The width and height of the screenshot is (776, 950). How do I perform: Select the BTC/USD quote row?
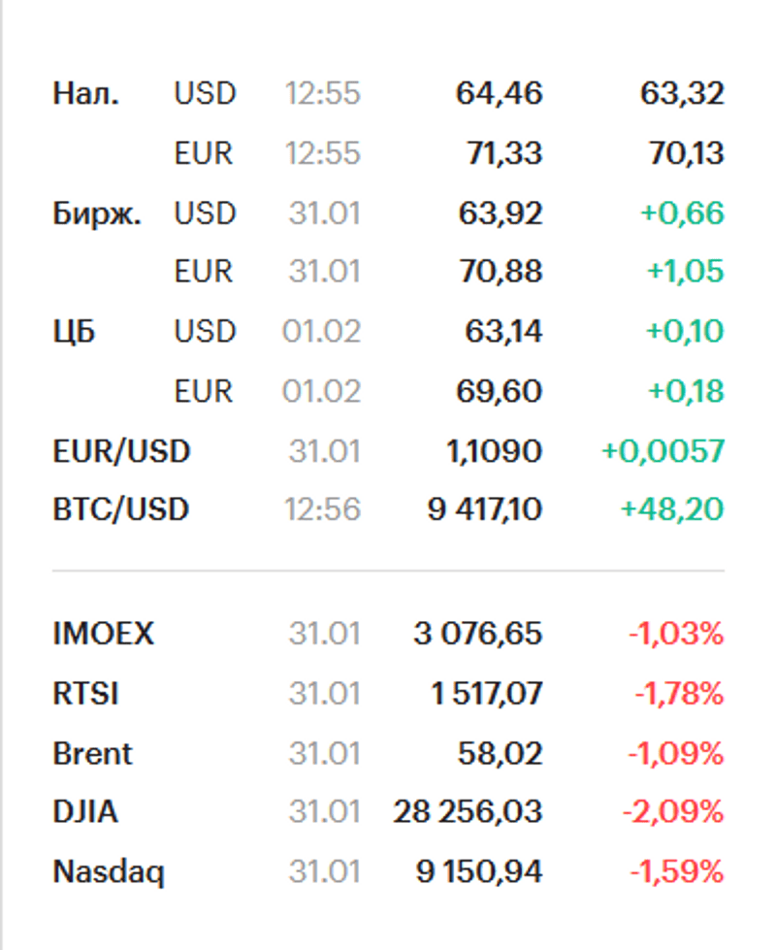point(121,509)
